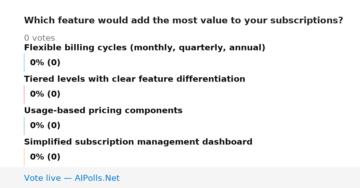Click the red bar for Tiered levels
360x188 pixels.
pos(24,94)
